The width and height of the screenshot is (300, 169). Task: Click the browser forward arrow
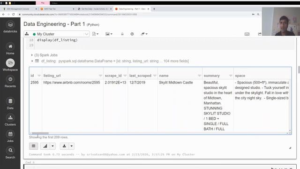8,15
